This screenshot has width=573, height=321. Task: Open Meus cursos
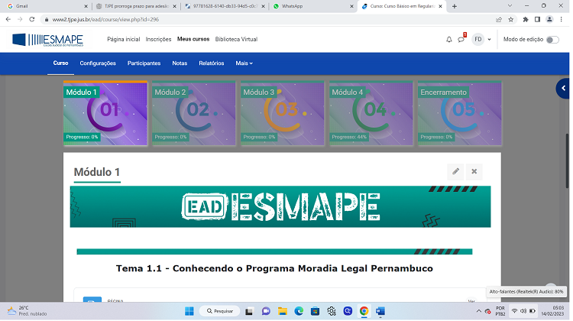click(x=194, y=40)
